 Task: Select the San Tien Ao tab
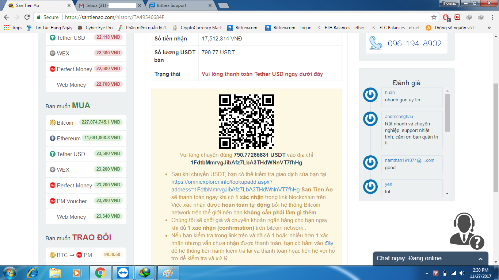38,5
